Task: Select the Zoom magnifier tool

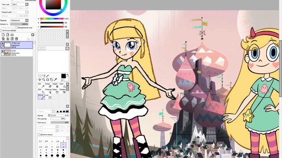Action: [x=44, y=79]
